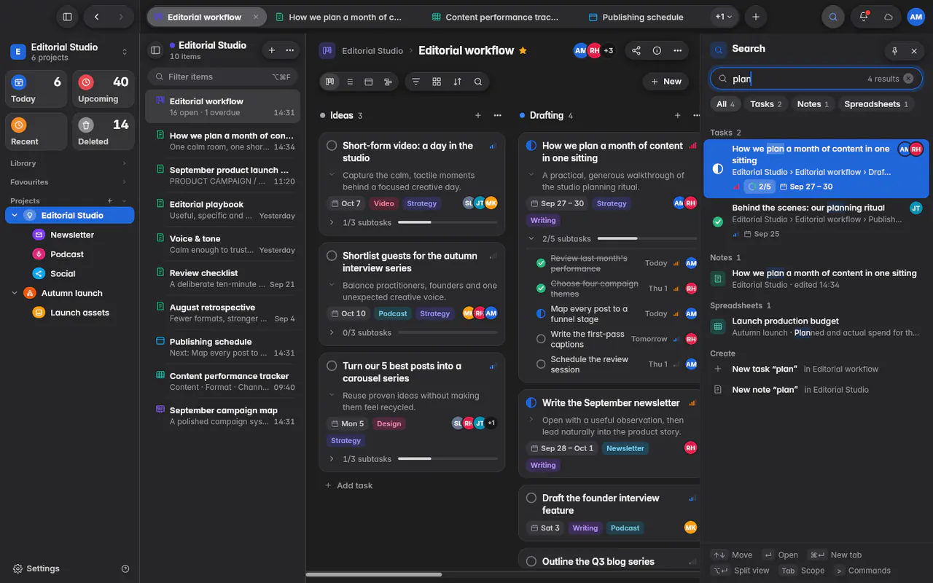Click the New button on the board
The width and height of the screenshot is (933, 583).
[x=666, y=82]
